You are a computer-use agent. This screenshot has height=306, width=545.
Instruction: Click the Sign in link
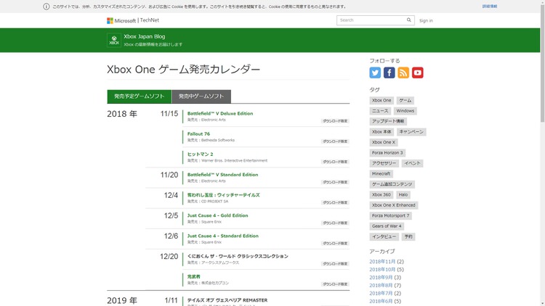point(426,21)
